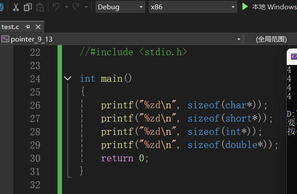Image resolution: width=297 pixels, height=194 pixels.
Task: Click the closing brace on line 31
Action: pyautogui.click(x=81, y=171)
